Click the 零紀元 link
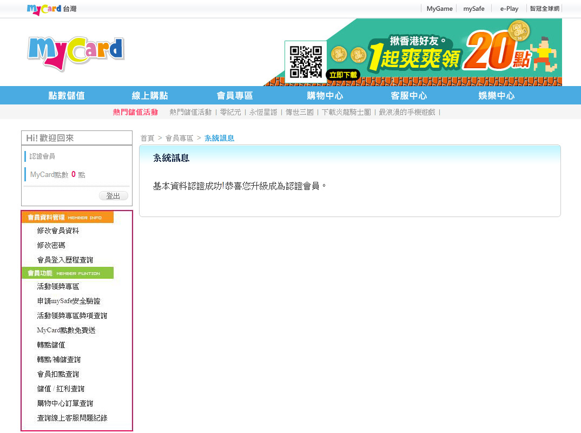 tap(230, 113)
